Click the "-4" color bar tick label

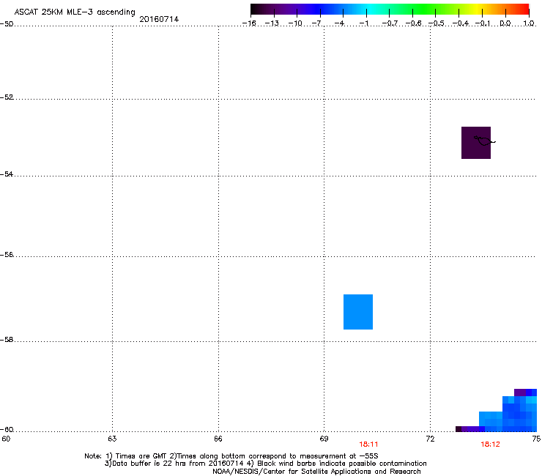point(339,23)
